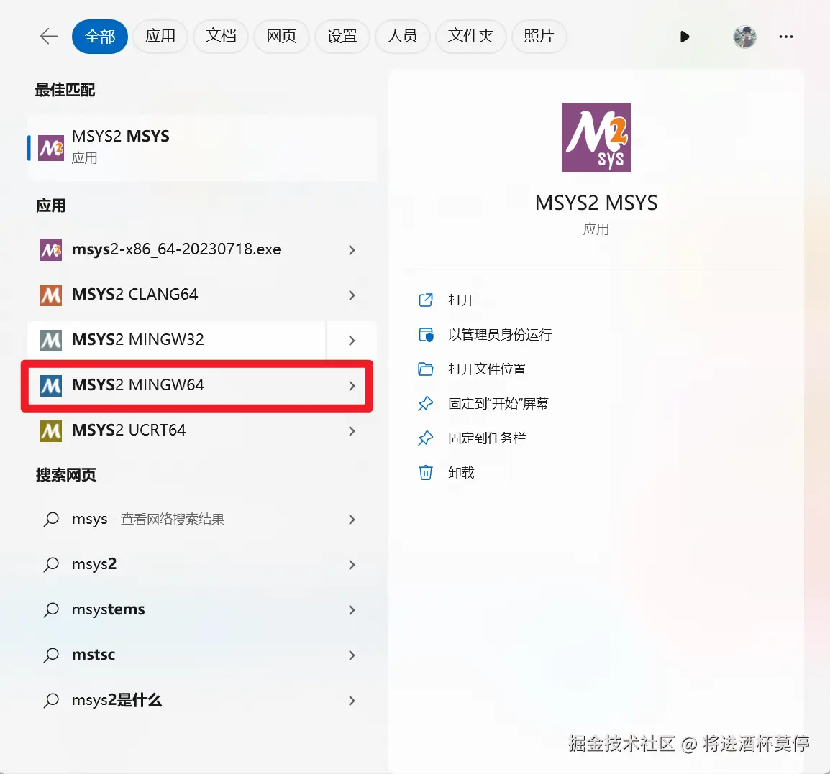The width and height of the screenshot is (830, 774).
Task: Click the search icon beside 'mstsc'
Action: click(x=51, y=655)
